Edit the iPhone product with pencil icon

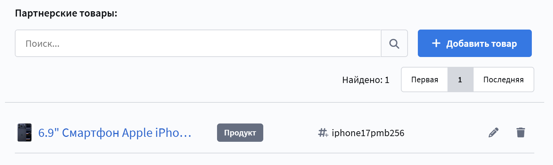(x=493, y=133)
